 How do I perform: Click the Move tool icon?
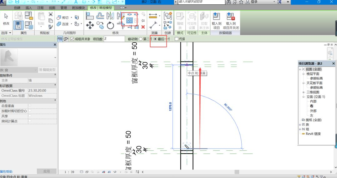pos(90,25)
